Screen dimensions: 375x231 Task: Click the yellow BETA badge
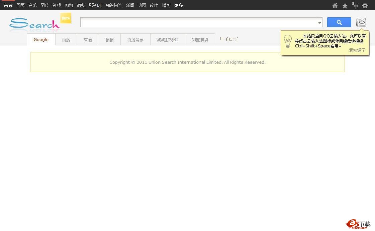tap(66, 18)
